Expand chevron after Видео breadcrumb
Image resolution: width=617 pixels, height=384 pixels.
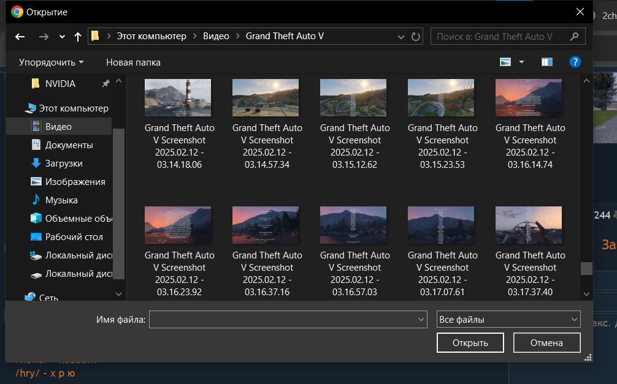(238, 36)
